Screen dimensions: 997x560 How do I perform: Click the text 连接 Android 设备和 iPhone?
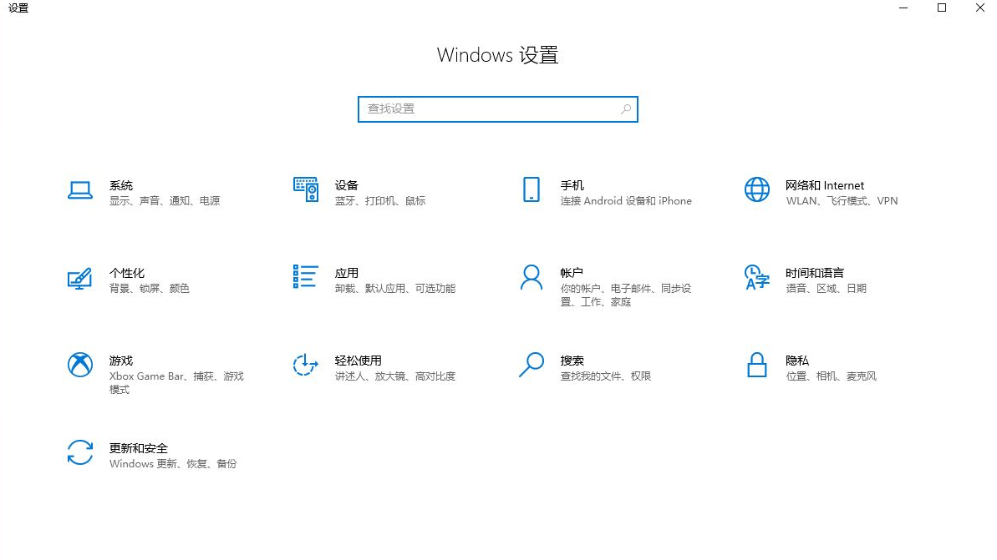click(x=626, y=200)
